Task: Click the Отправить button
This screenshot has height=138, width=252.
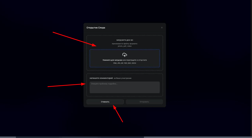Action: (x=144, y=102)
